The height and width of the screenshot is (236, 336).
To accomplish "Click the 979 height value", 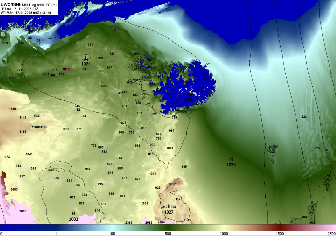I will pyautogui.click(x=159, y=134).
